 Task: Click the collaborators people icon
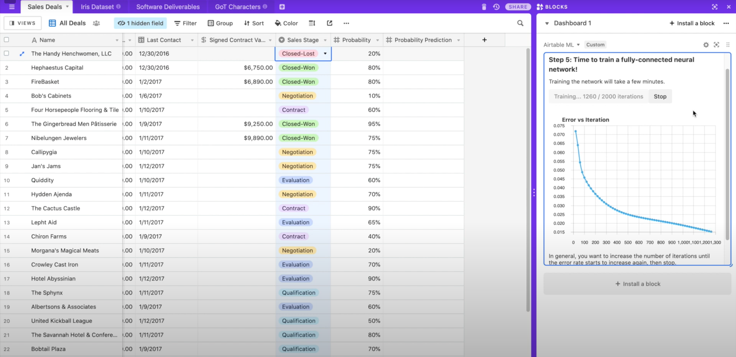point(96,23)
